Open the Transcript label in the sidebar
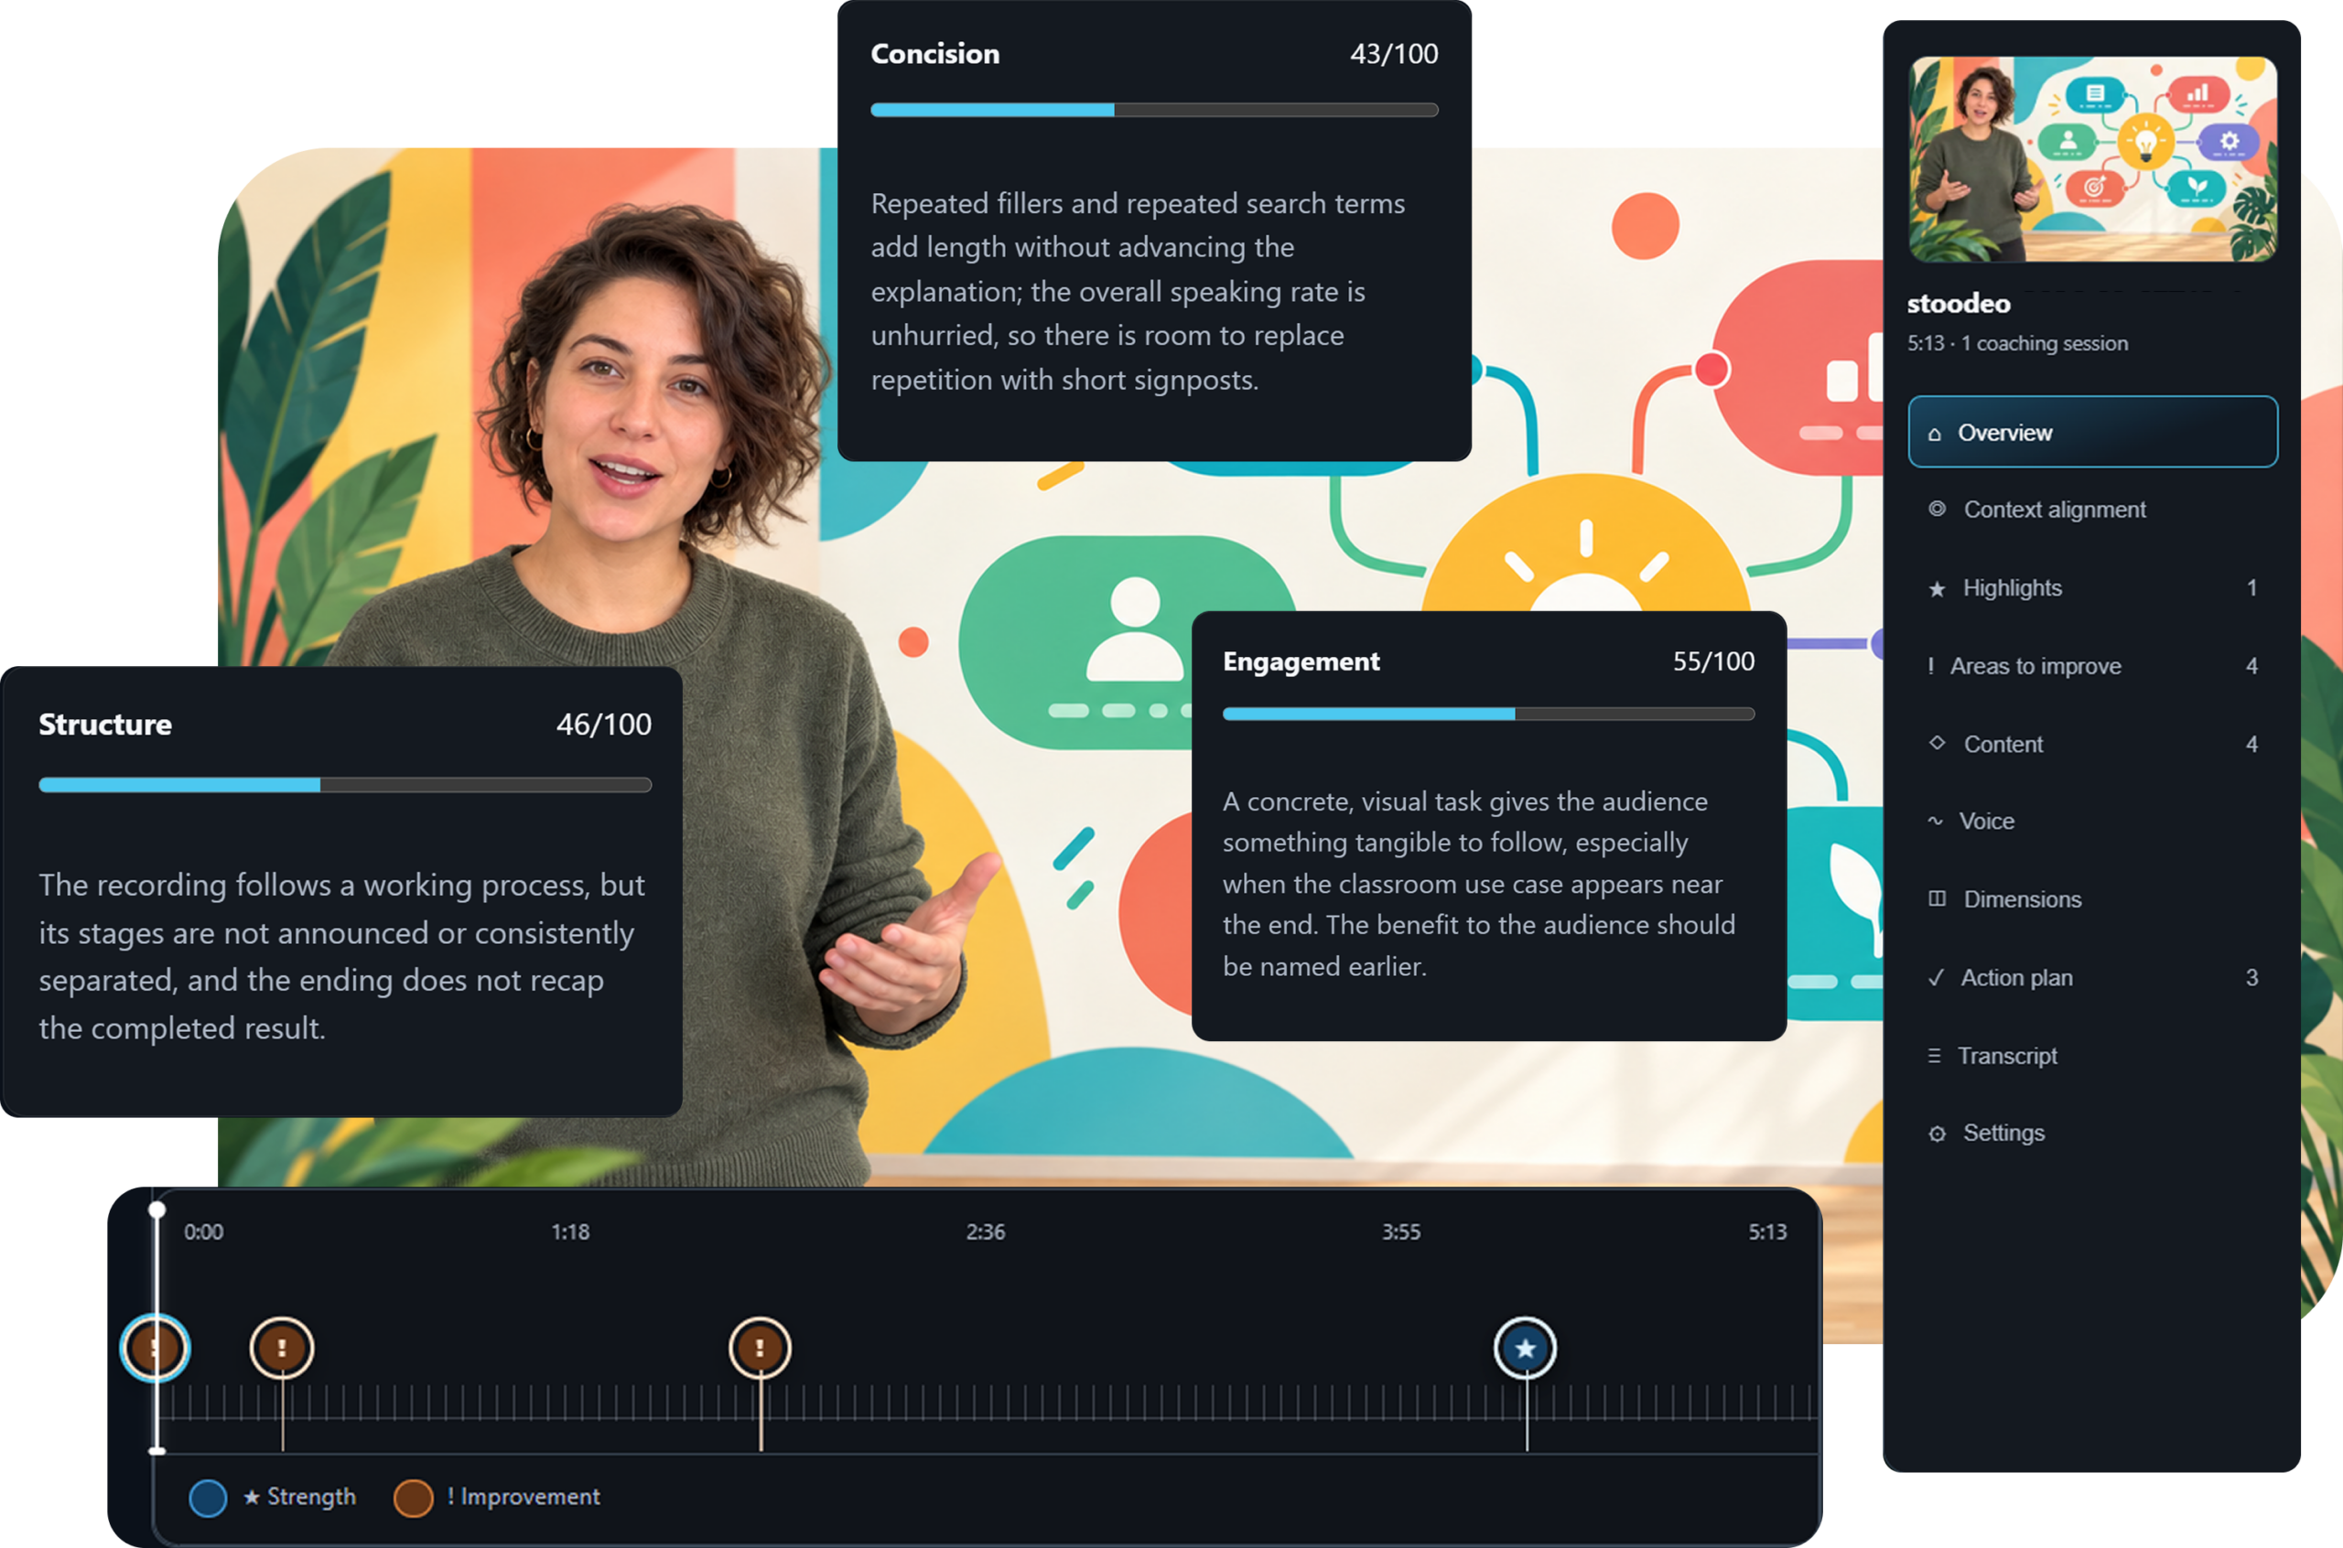Screen dimensions: 2343x1548 (2007, 1056)
